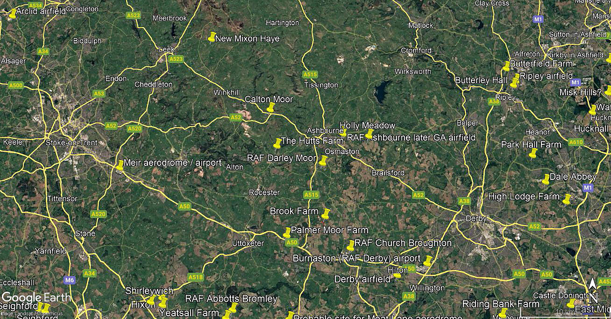Select the Butterfield Farm pushpin

506,66
